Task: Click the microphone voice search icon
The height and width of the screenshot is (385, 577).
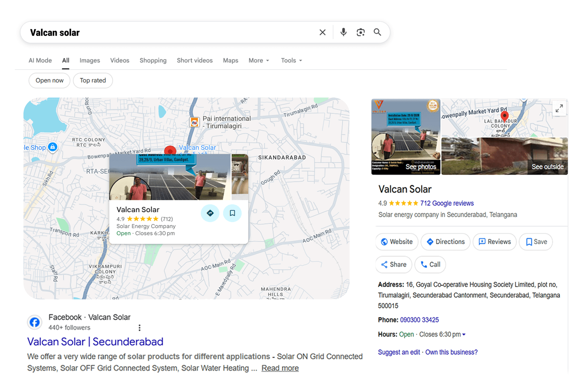Action: 343,32
